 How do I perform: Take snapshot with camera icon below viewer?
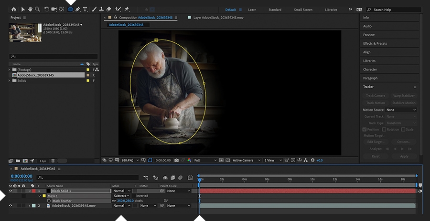(176, 161)
